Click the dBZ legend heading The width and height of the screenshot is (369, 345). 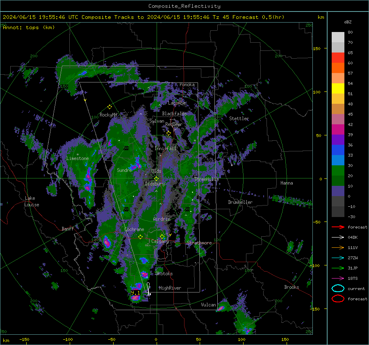(348, 22)
